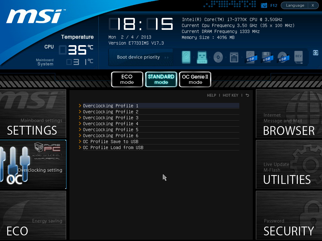Open the OC overclocking setting panel
Viewport: 322px width, 241px height.
(x=33, y=164)
